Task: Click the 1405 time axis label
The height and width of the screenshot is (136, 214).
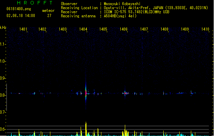Action: click(103, 29)
